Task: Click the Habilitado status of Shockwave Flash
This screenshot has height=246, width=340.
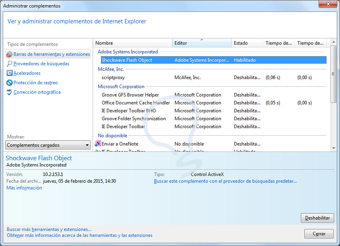Action: 245,60
